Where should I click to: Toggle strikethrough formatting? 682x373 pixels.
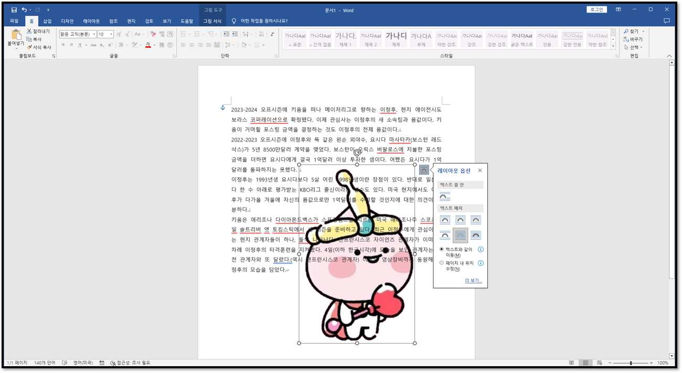coord(93,45)
